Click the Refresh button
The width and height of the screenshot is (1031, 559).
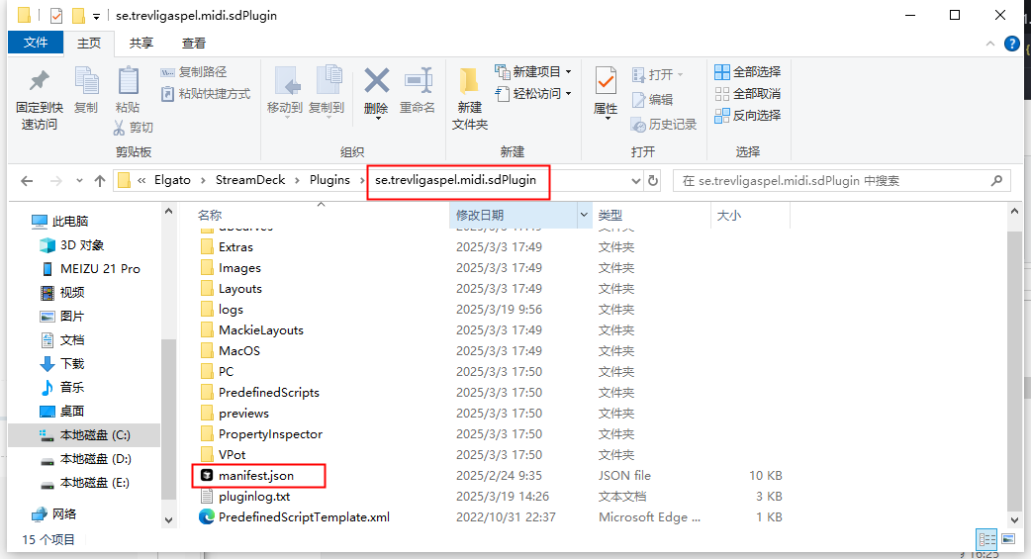653,181
